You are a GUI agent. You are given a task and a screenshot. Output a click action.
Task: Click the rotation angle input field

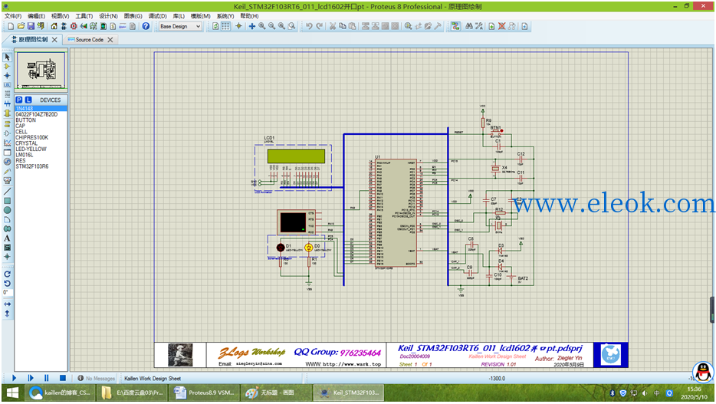[8, 292]
